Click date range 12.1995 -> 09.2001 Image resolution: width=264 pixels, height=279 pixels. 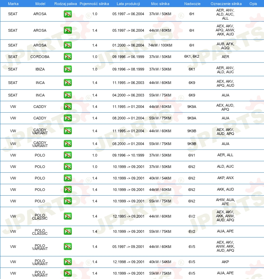coord(128,216)
